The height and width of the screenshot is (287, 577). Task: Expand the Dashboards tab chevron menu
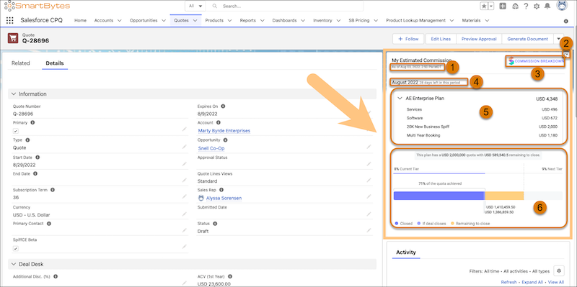(x=303, y=21)
